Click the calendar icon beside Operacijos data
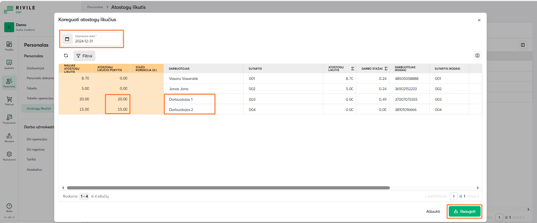Viewport: 537px width, 223px height. [x=67, y=39]
